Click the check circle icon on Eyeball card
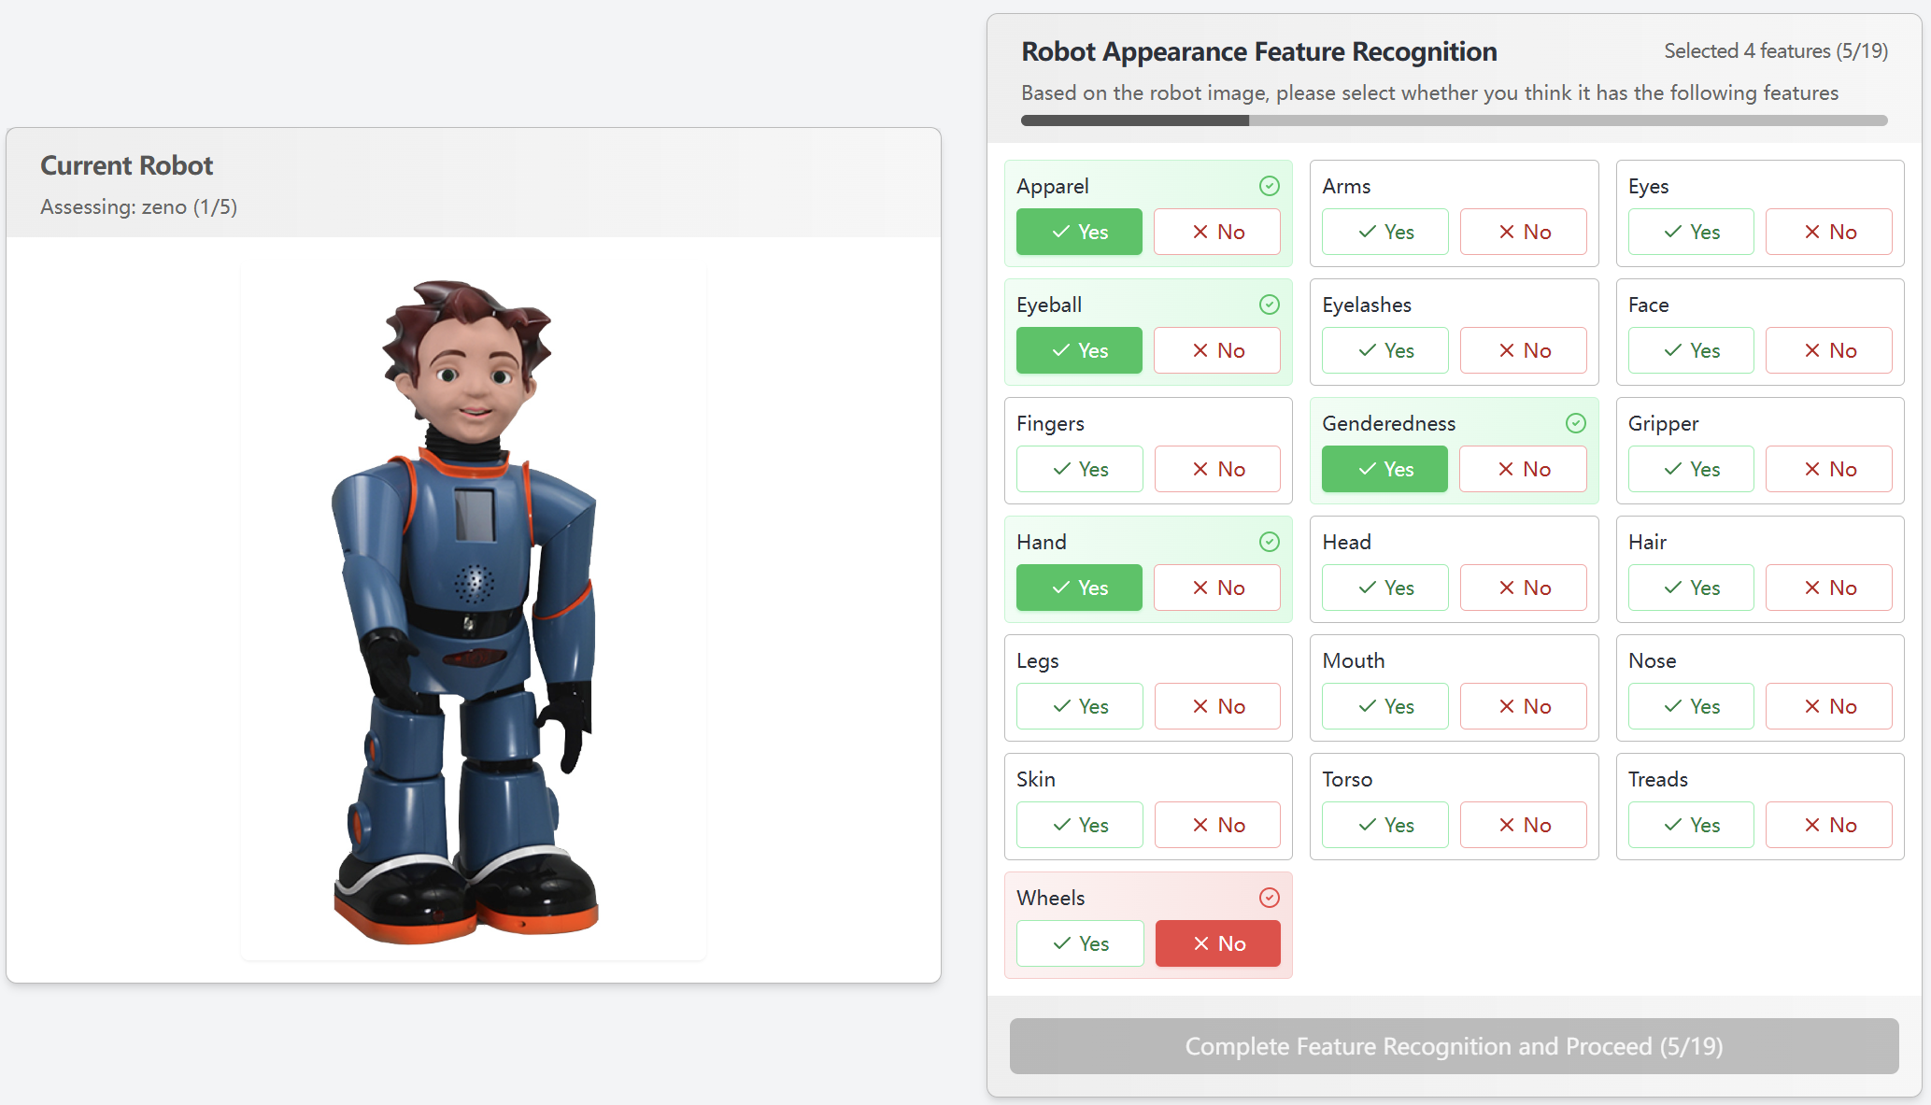The width and height of the screenshot is (1931, 1105). coord(1269,305)
